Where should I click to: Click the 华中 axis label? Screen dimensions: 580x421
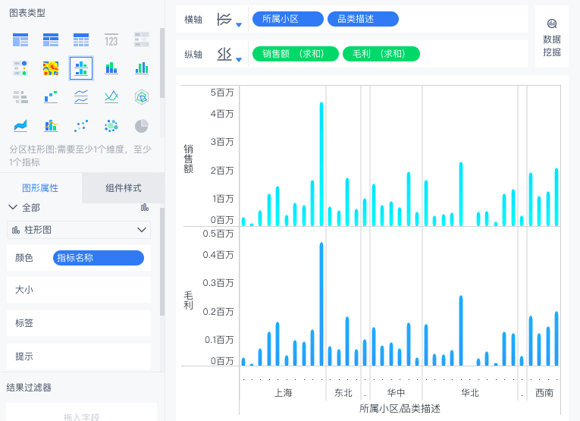coord(396,393)
